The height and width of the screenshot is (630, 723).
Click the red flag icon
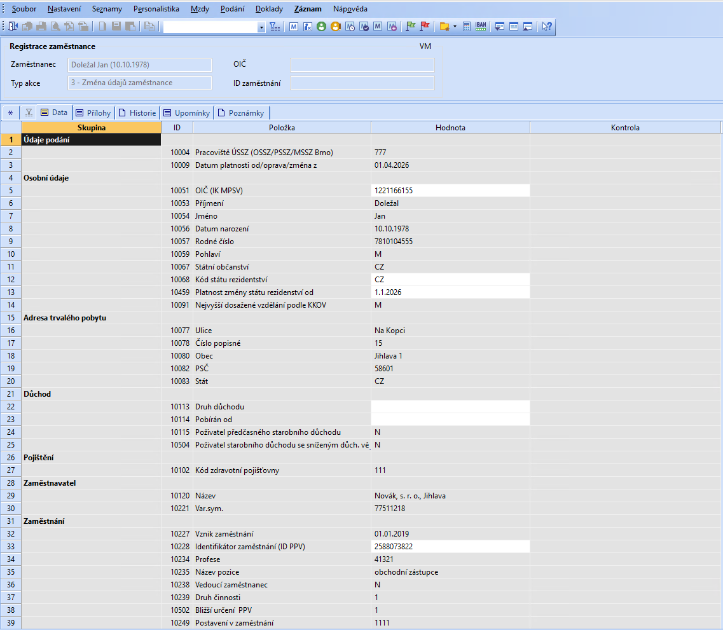(x=425, y=27)
